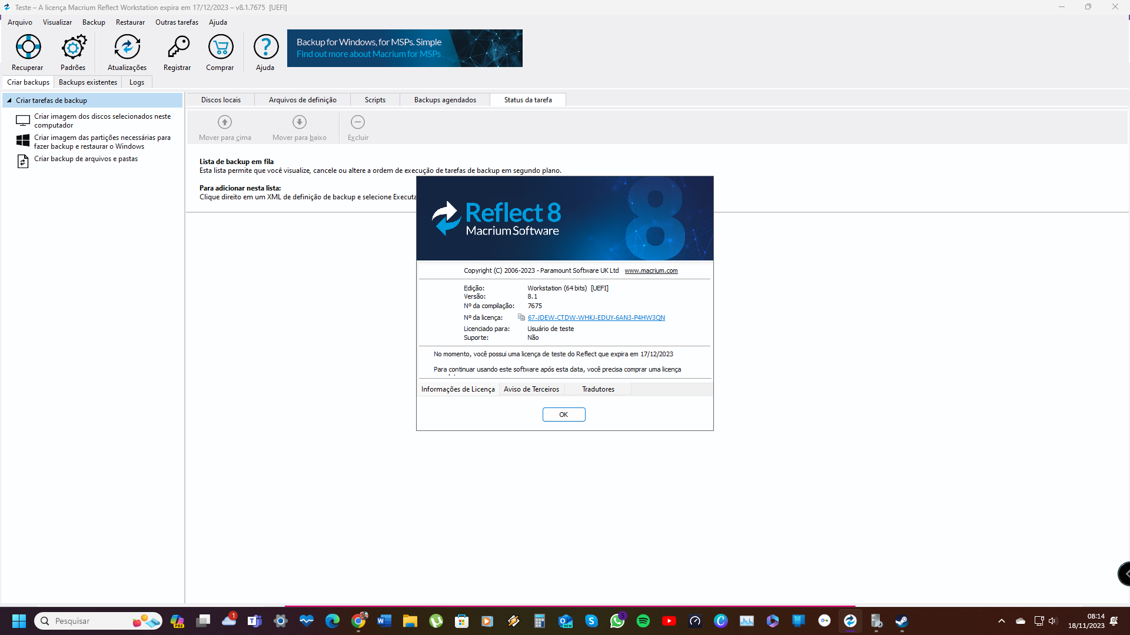This screenshot has width=1130, height=635.
Task: Open Backups agendados tab
Action: pyautogui.click(x=445, y=100)
